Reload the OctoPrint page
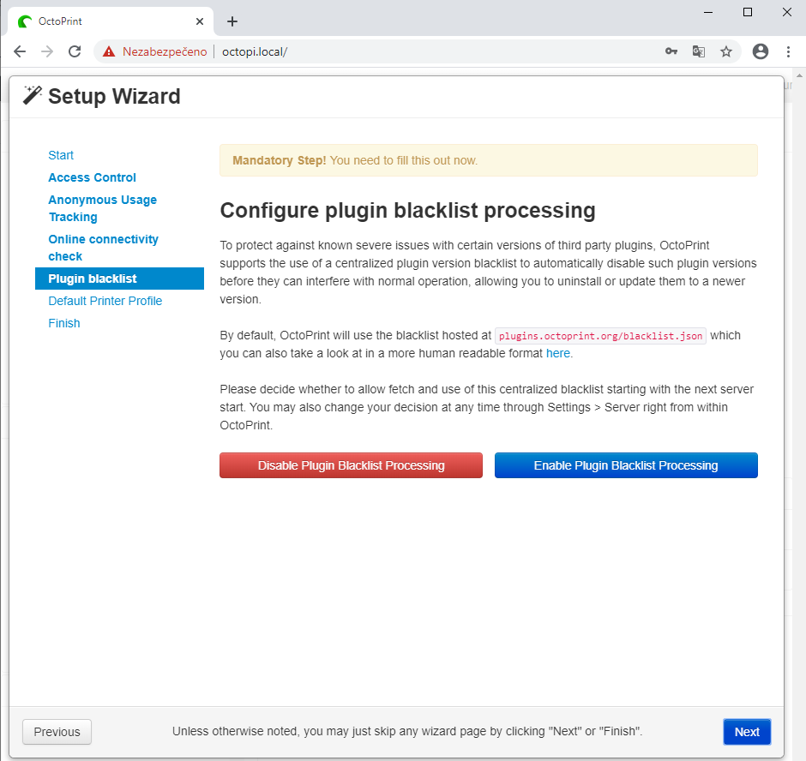 click(x=75, y=51)
